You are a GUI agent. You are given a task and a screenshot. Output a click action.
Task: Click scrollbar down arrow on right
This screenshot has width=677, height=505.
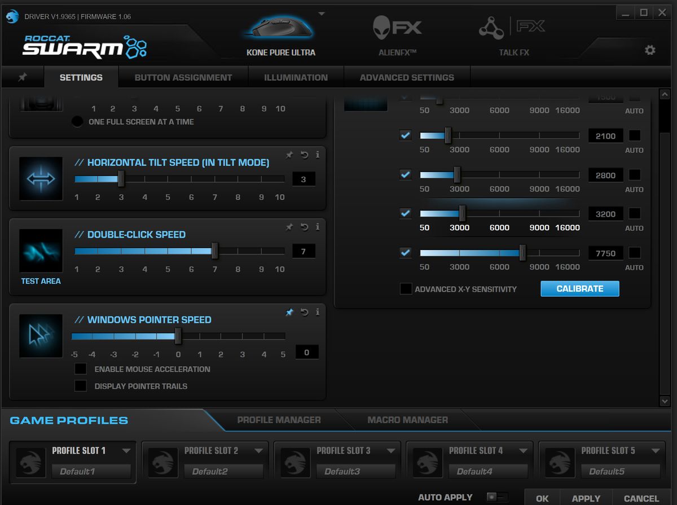pyautogui.click(x=665, y=401)
